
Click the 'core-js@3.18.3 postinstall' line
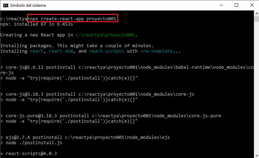pos(97,94)
